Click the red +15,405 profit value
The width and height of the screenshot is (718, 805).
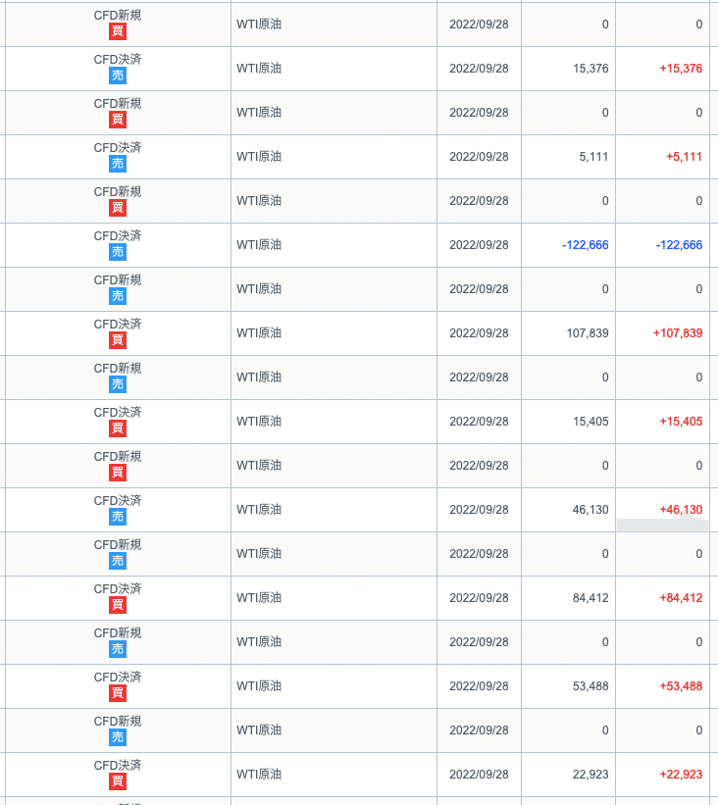tap(681, 422)
